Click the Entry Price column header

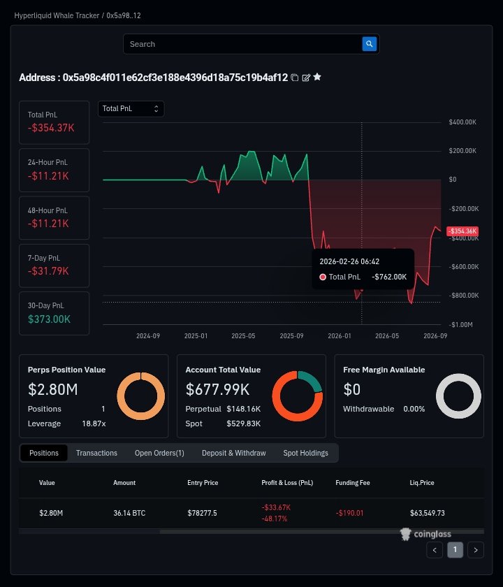tap(203, 483)
